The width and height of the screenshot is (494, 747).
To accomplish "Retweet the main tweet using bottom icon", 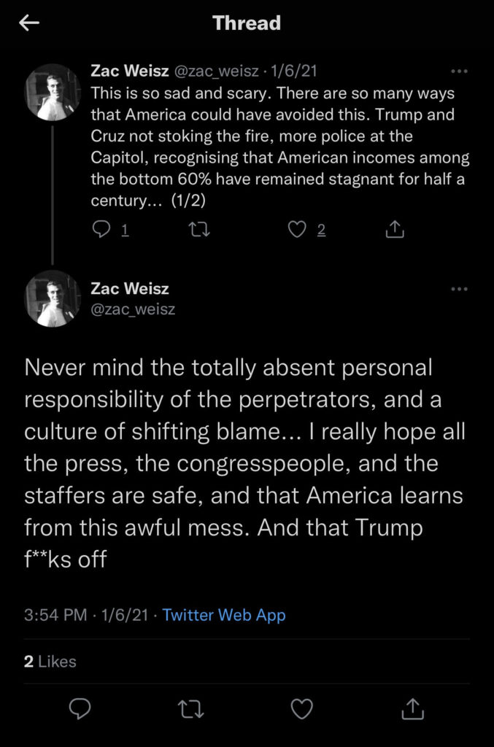I will coord(191,708).
